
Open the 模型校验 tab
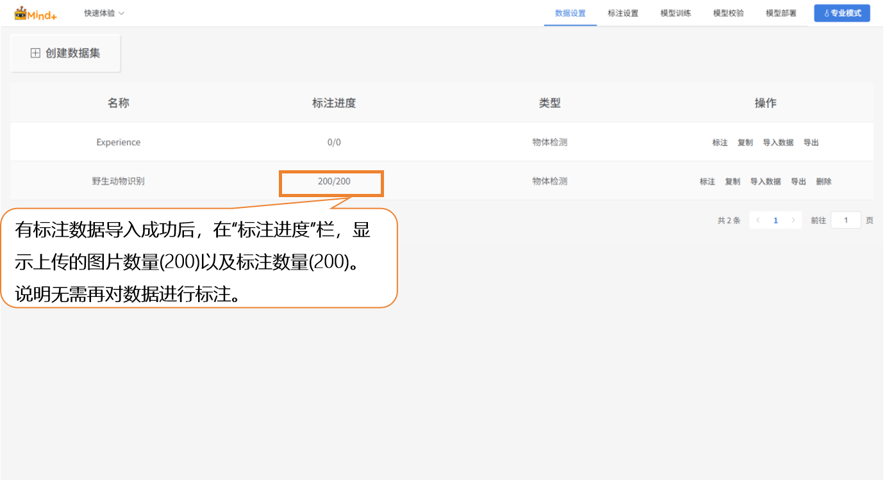pyautogui.click(x=728, y=13)
